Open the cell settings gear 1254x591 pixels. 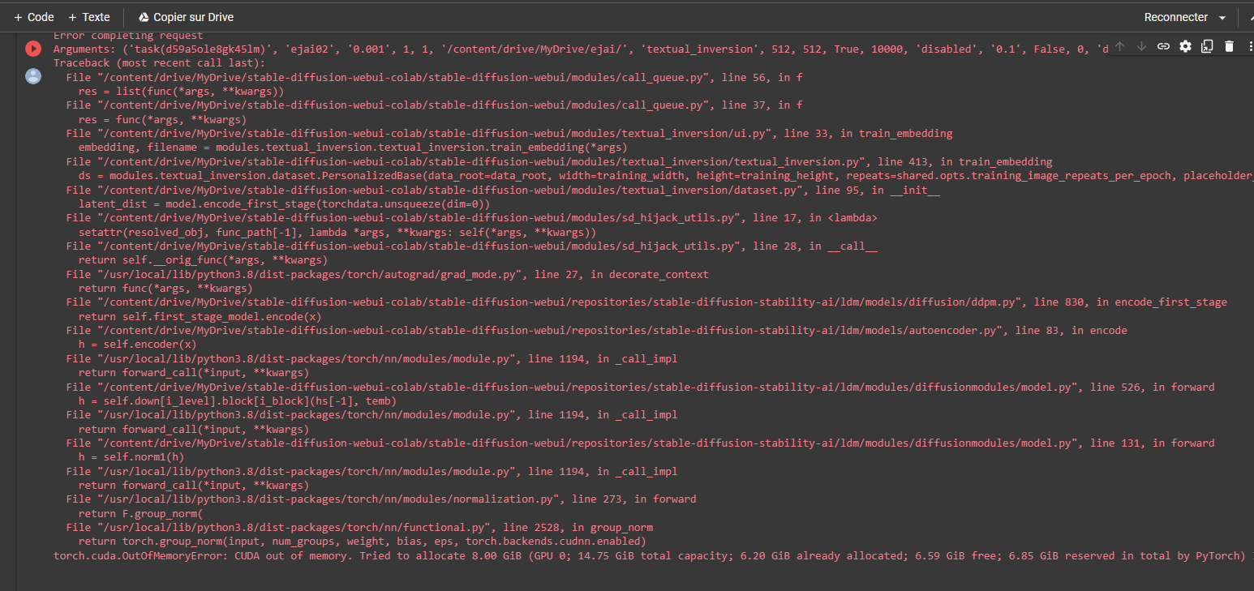(x=1185, y=46)
